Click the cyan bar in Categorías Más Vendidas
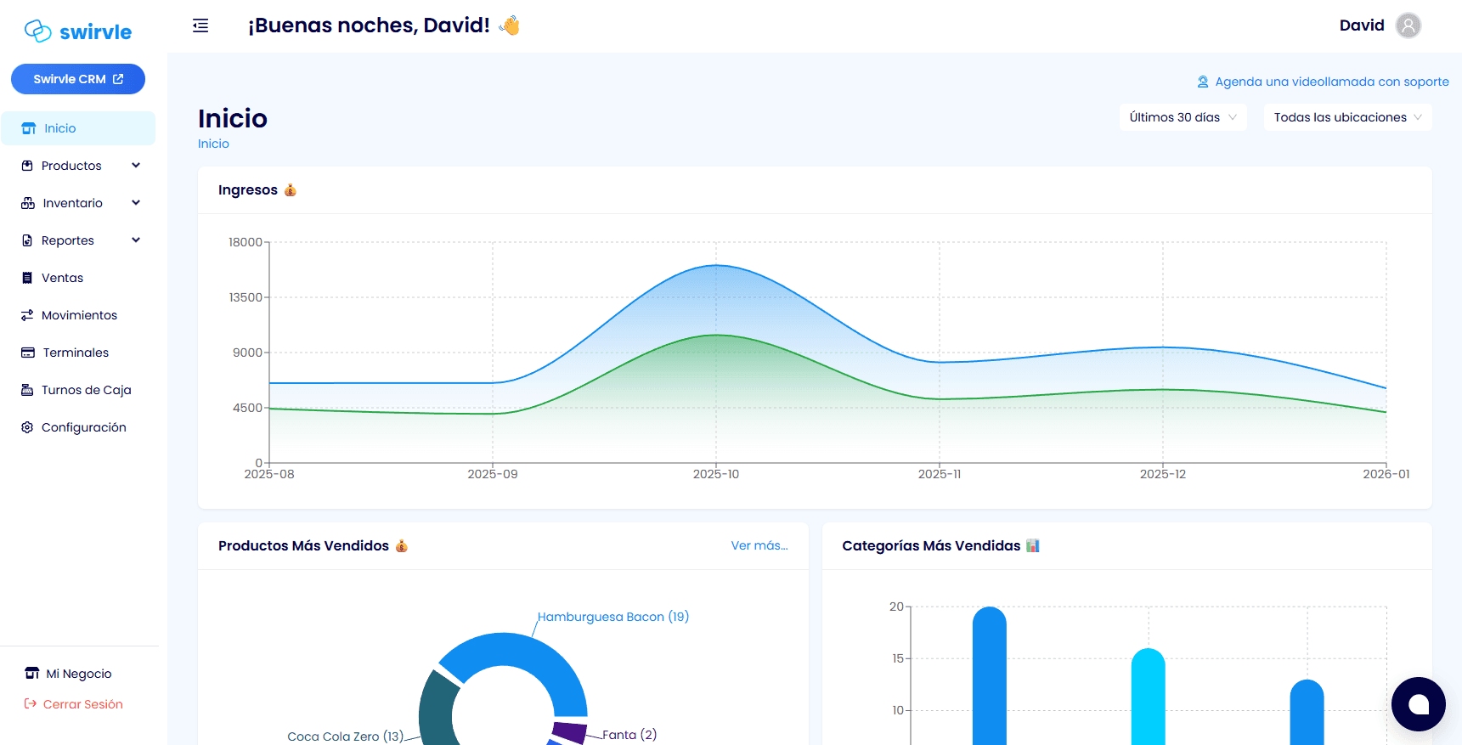 [x=1148, y=697]
